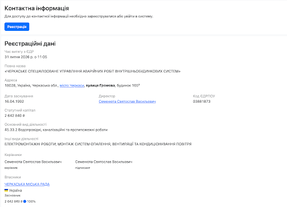The height and width of the screenshot is (207, 287).
Task: Select the Україна country text
Action: pos(16,190)
